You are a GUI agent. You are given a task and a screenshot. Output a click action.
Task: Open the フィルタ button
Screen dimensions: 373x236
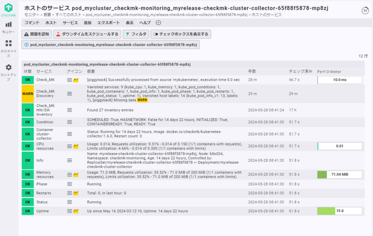pyautogui.click(x=136, y=34)
